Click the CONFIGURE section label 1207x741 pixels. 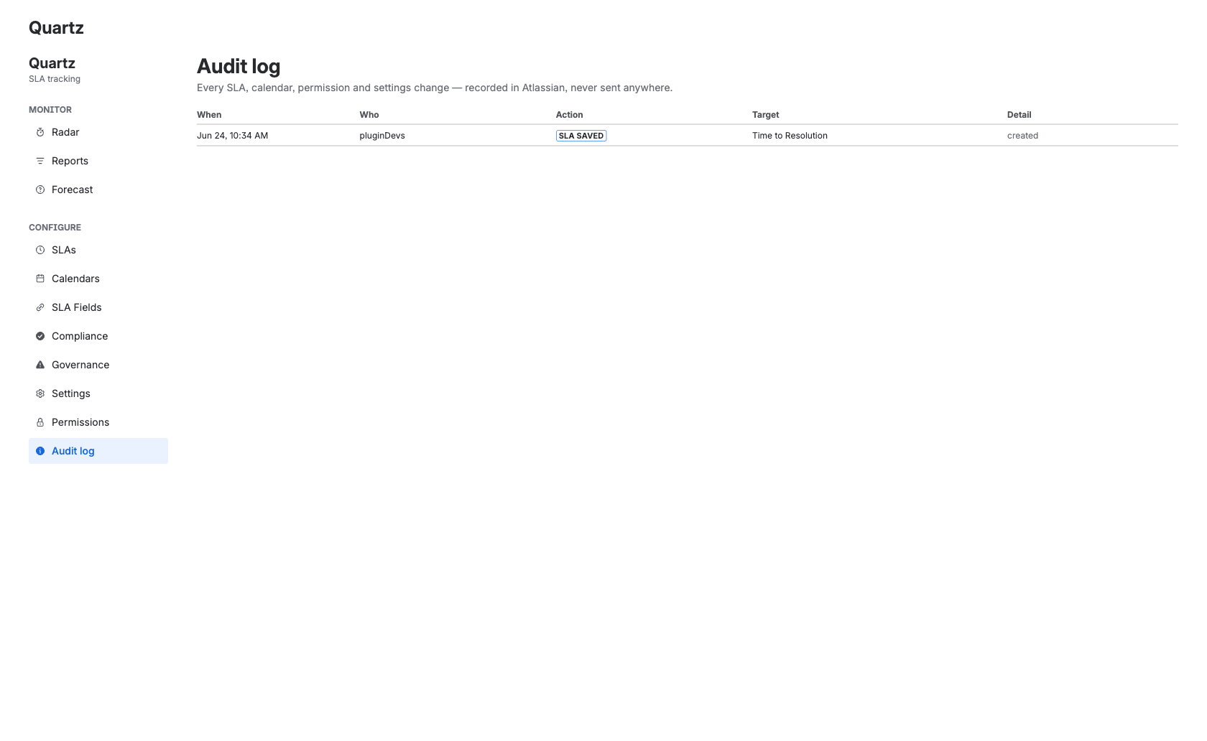pos(55,228)
